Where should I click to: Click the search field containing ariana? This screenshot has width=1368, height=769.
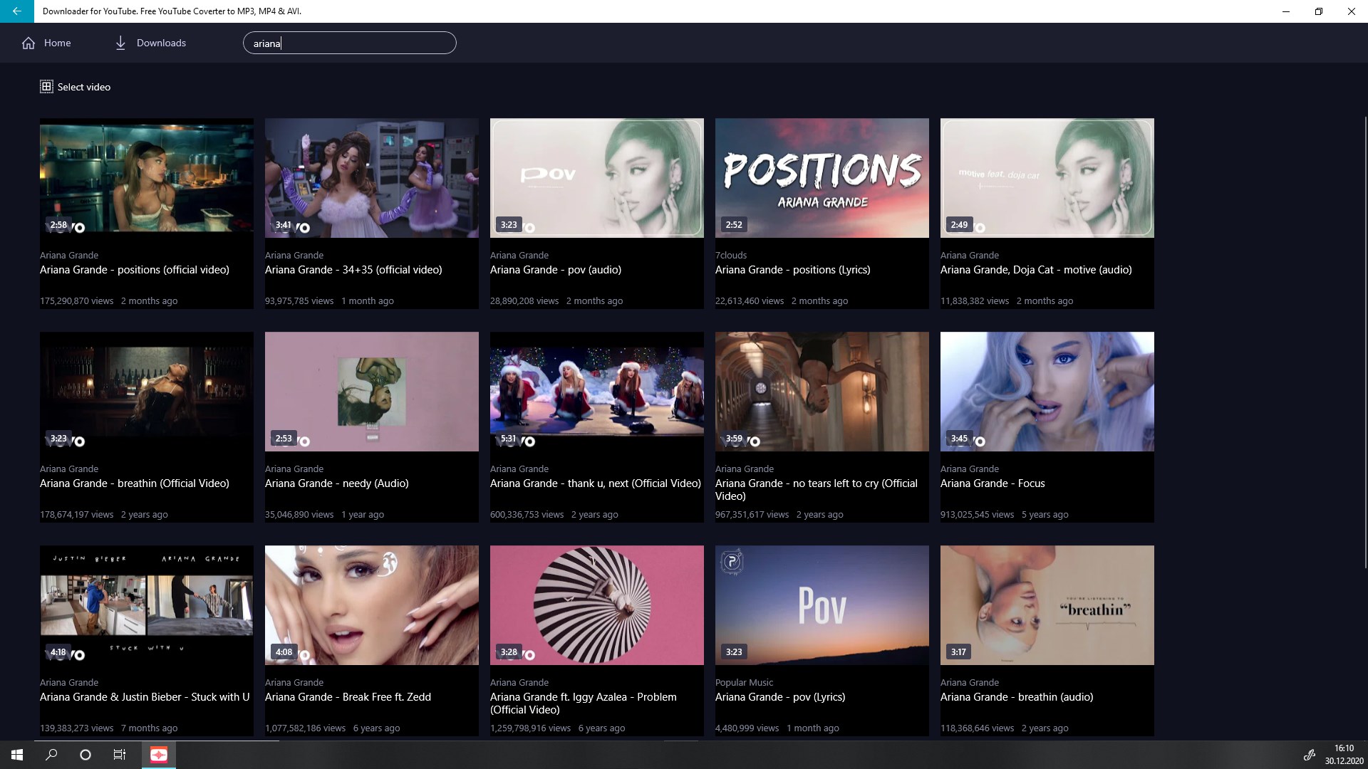click(x=349, y=43)
